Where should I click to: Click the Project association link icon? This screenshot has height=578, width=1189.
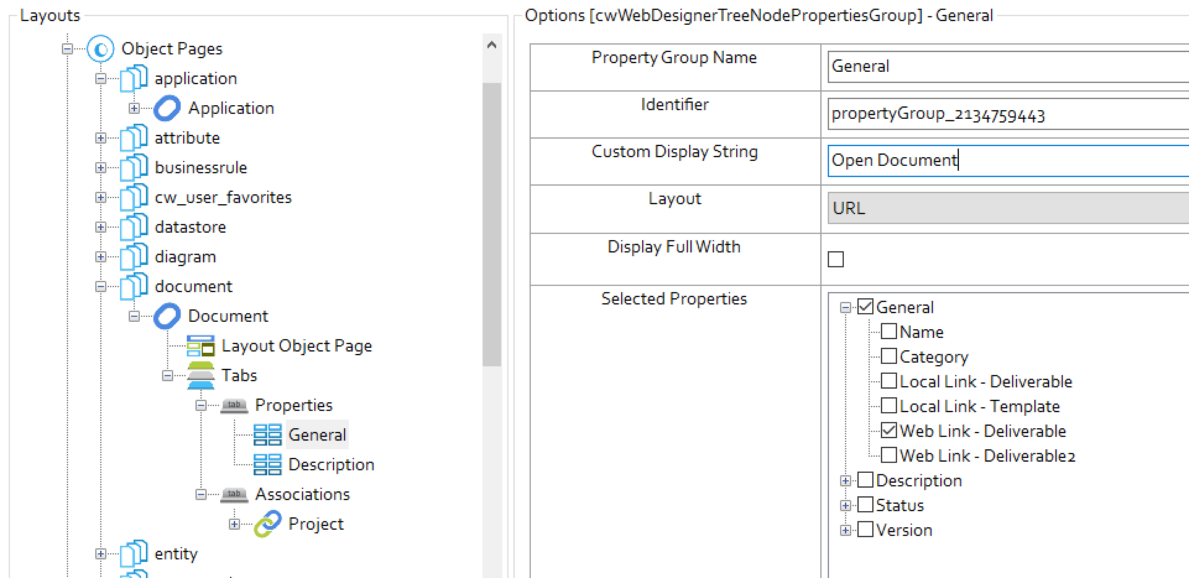[267, 524]
